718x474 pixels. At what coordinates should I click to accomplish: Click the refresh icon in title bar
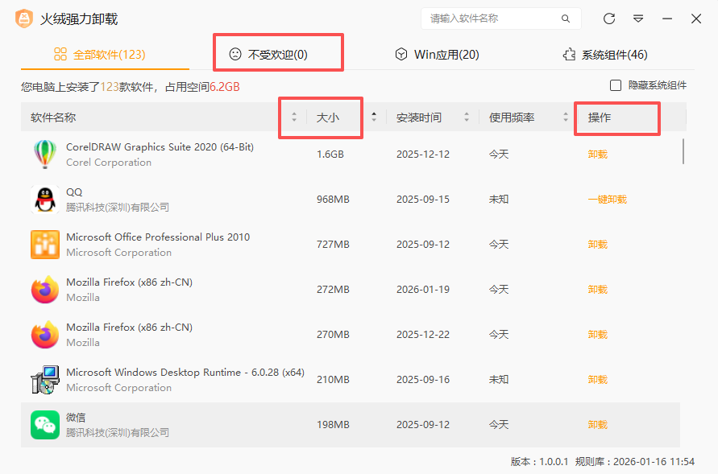click(x=609, y=19)
